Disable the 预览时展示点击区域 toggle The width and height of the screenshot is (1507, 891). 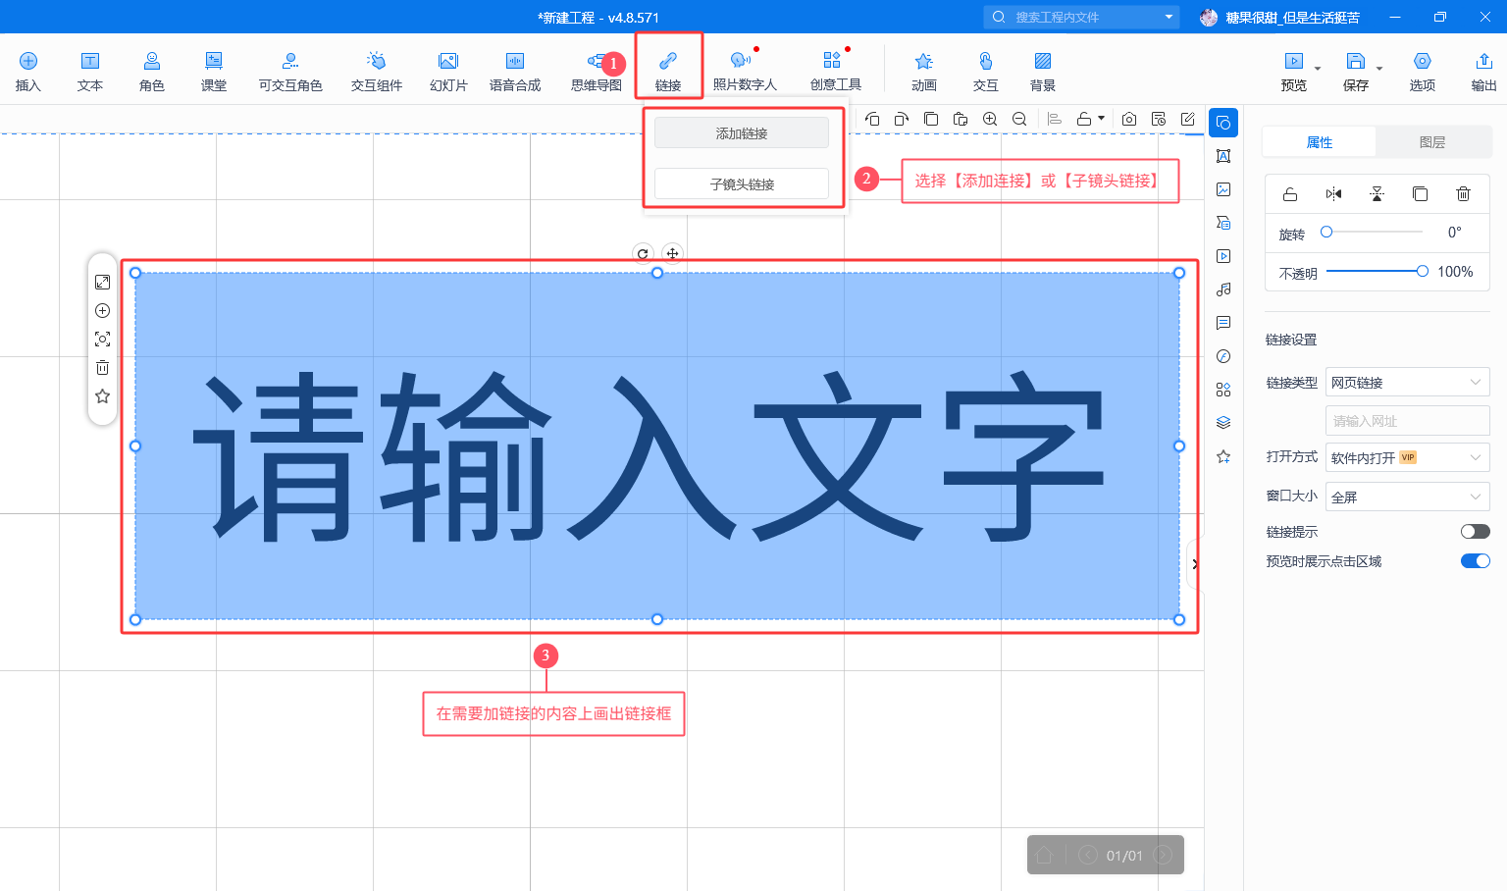(x=1475, y=561)
